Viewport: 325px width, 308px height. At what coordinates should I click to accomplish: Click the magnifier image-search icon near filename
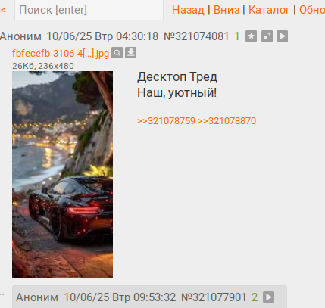pyautogui.click(x=117, y=53)
